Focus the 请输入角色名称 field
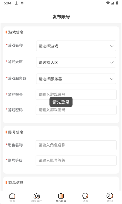Viewport: 122px width, 204px height. click(x=76, y=145)
